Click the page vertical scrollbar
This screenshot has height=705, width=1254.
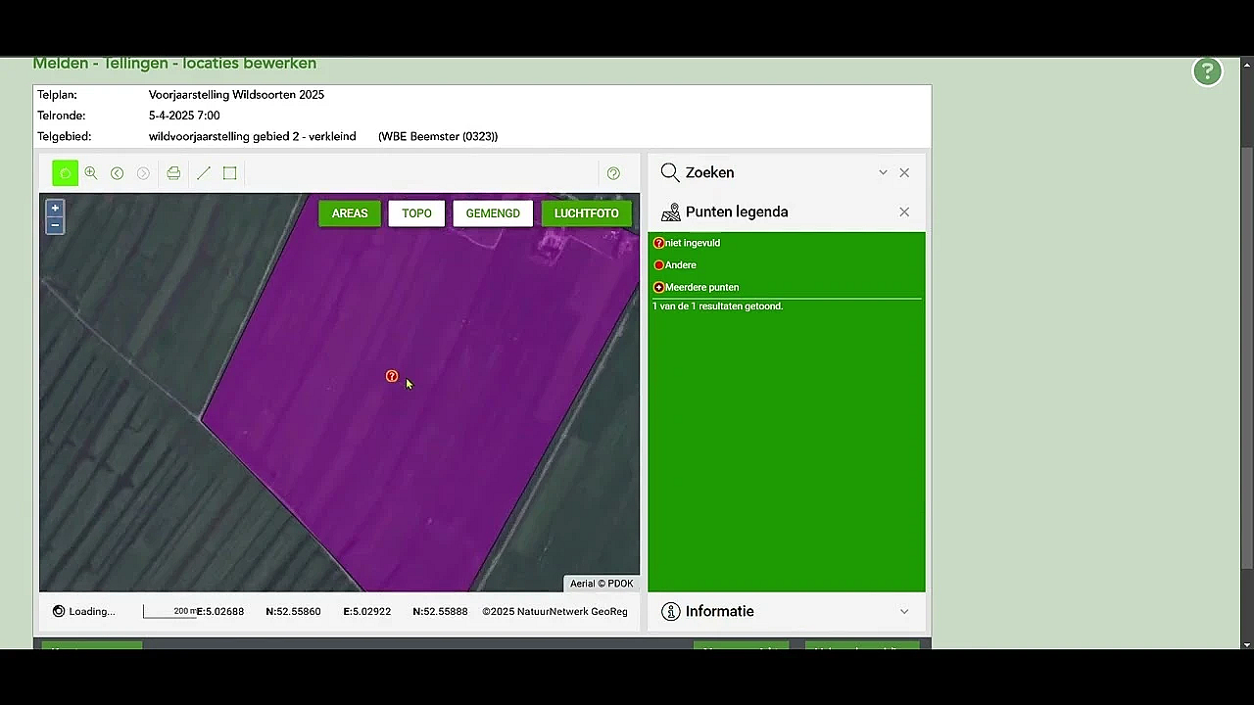(x=1246, y=352)
